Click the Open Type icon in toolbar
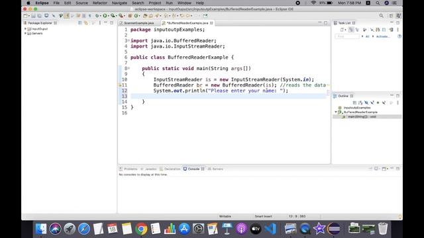 145,16
